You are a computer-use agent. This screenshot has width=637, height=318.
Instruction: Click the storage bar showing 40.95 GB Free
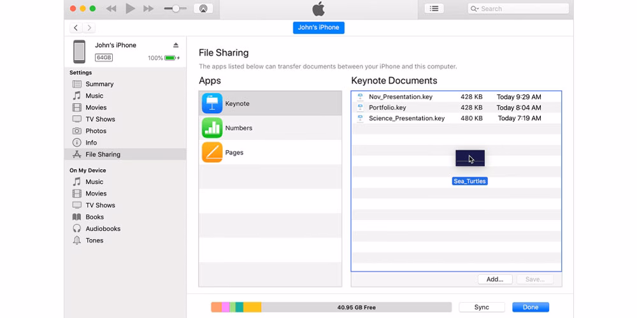coord(331,307)
